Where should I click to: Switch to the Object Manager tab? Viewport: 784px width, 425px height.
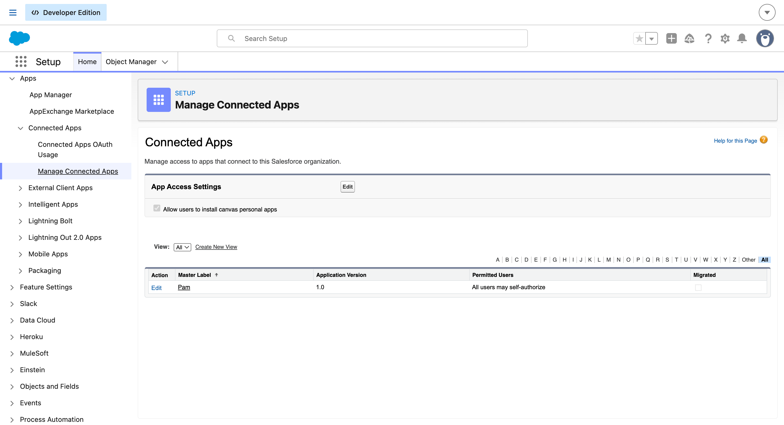coord(131,62)
